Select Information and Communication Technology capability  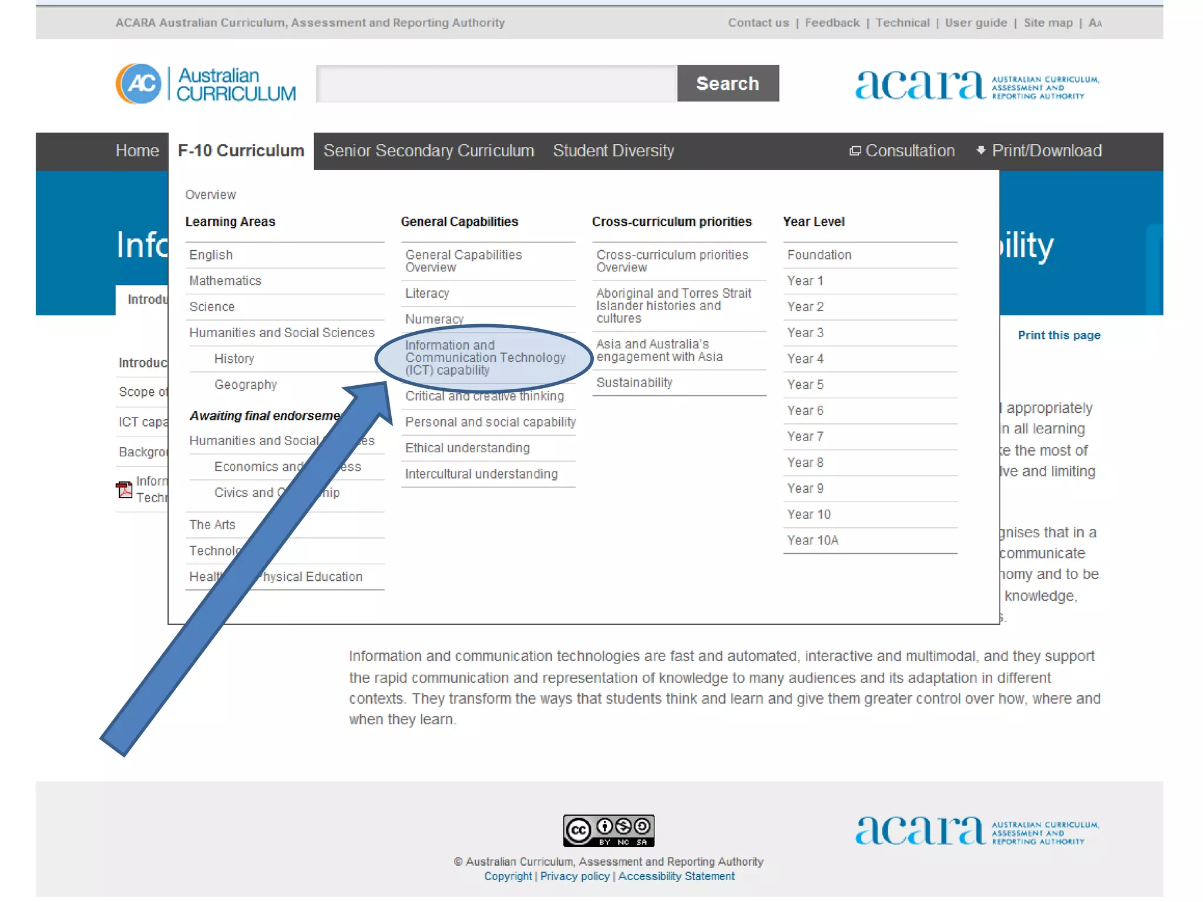click(x=485, y=358)
